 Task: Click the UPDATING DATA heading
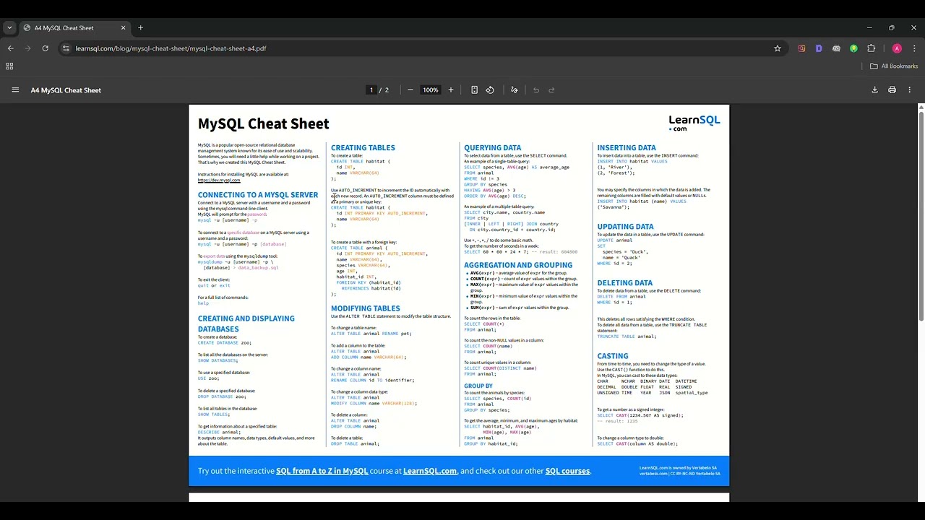point(625,227)
